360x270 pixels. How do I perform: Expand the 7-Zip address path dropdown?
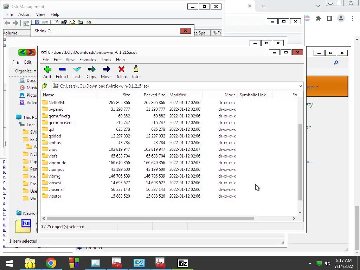coord(301,86)
